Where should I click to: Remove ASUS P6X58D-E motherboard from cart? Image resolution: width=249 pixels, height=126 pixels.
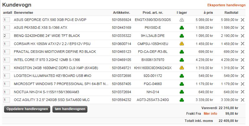click(x=242, y=28)
